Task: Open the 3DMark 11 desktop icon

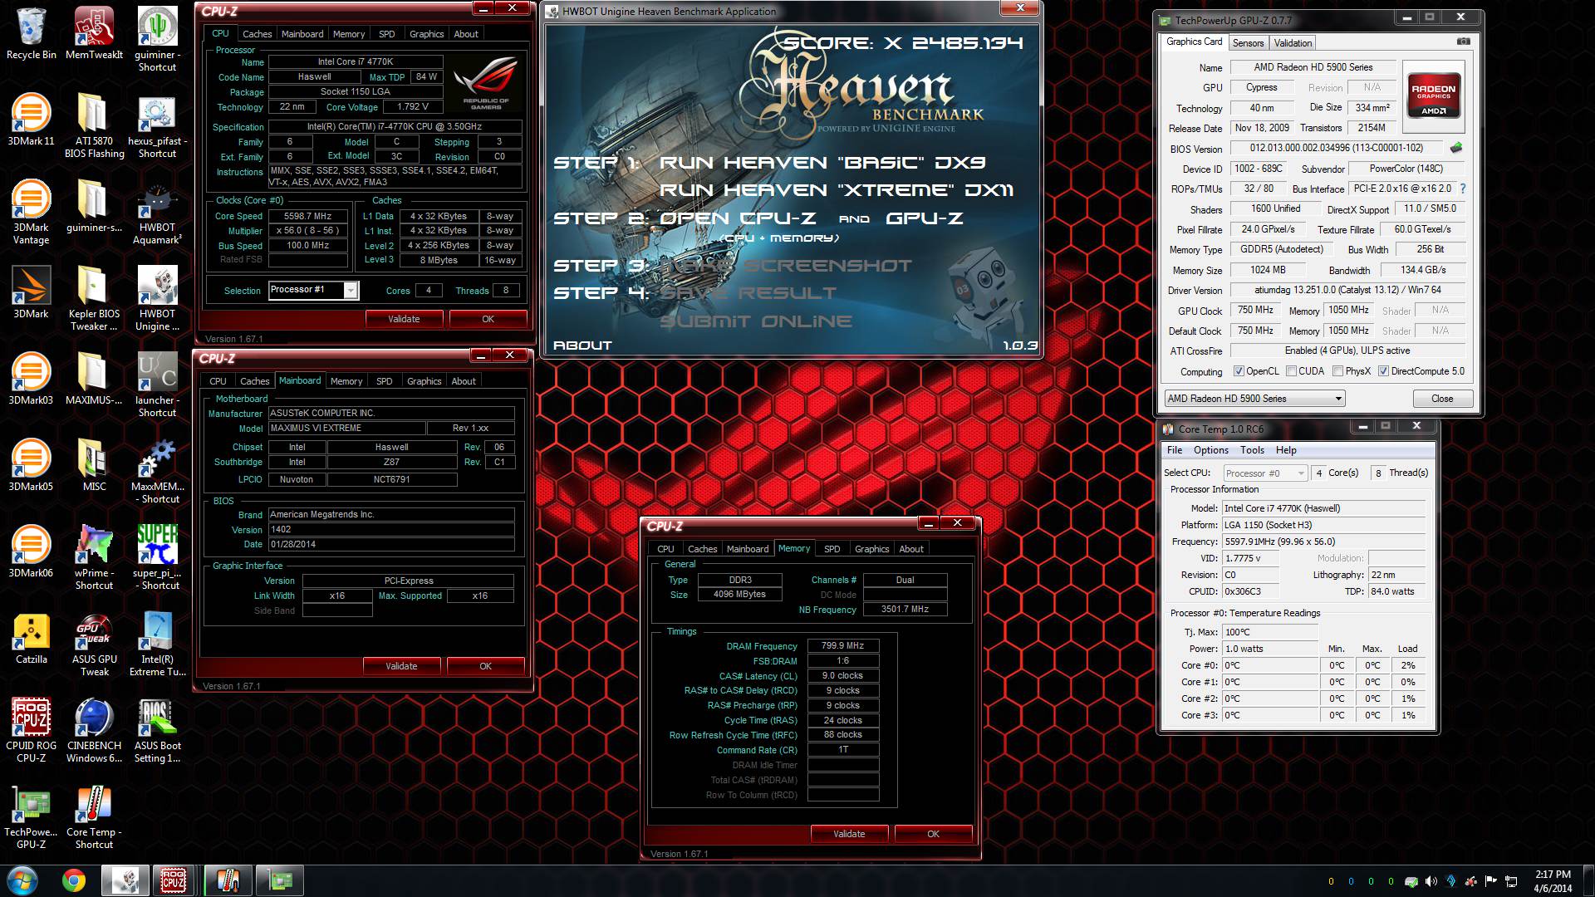Action: tap(31, 120)
